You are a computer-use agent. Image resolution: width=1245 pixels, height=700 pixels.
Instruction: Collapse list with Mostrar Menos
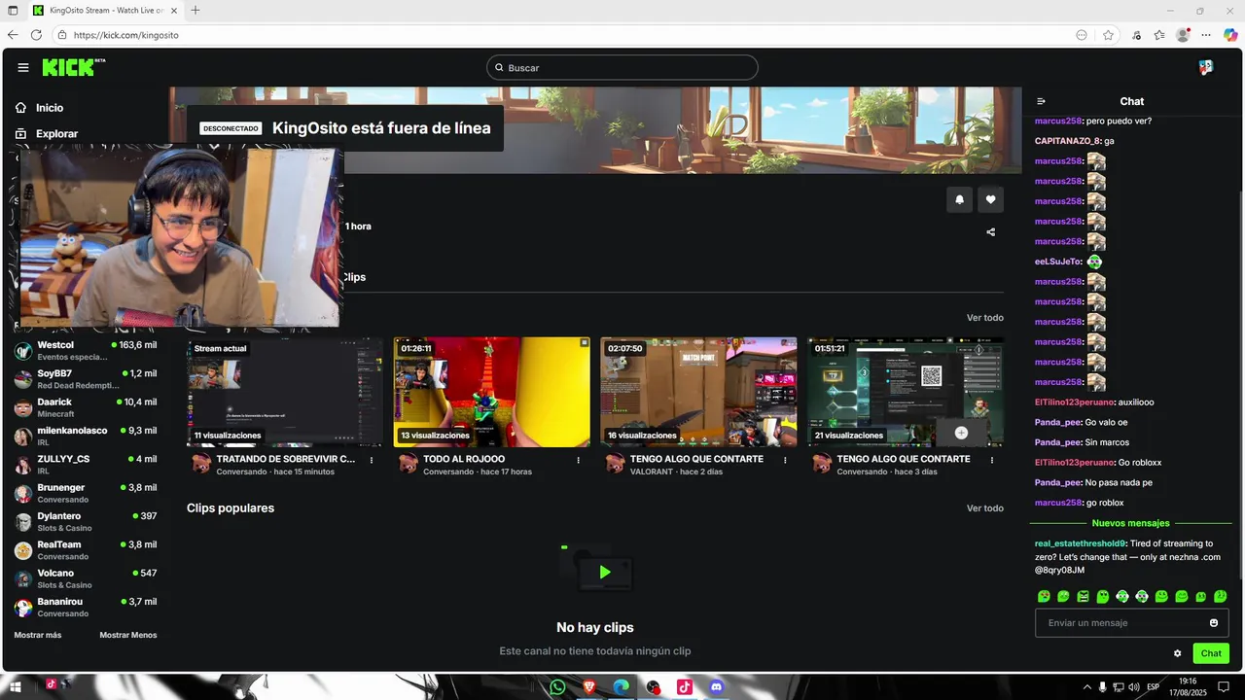[128, 635]
